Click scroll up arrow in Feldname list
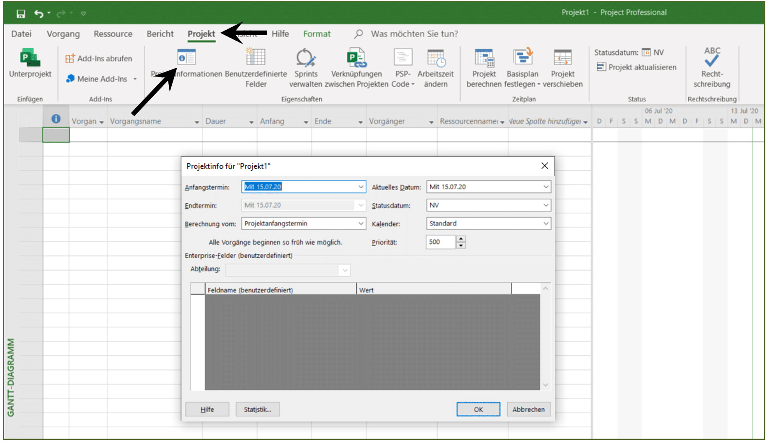767x442 pixels. click(545, 289)
